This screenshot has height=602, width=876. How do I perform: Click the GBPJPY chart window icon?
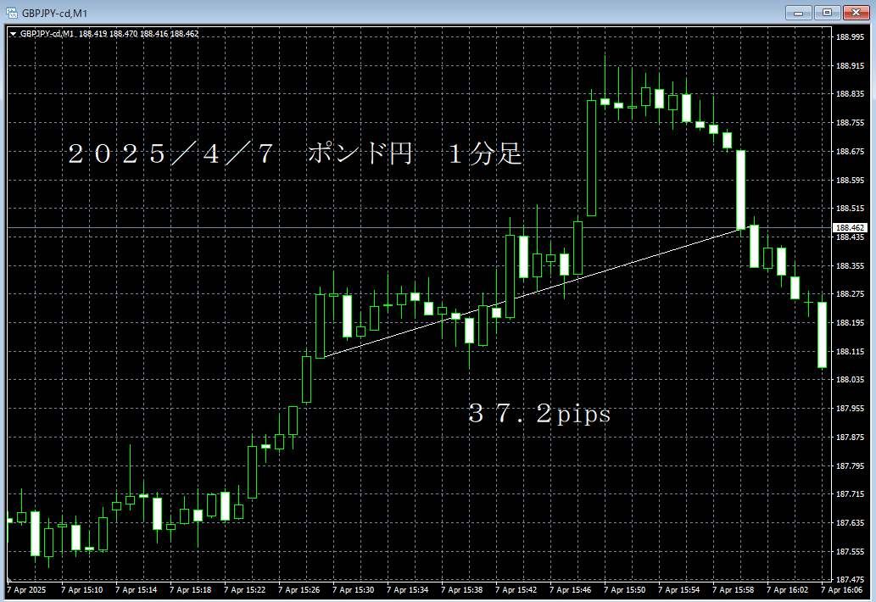coord(11,13)
